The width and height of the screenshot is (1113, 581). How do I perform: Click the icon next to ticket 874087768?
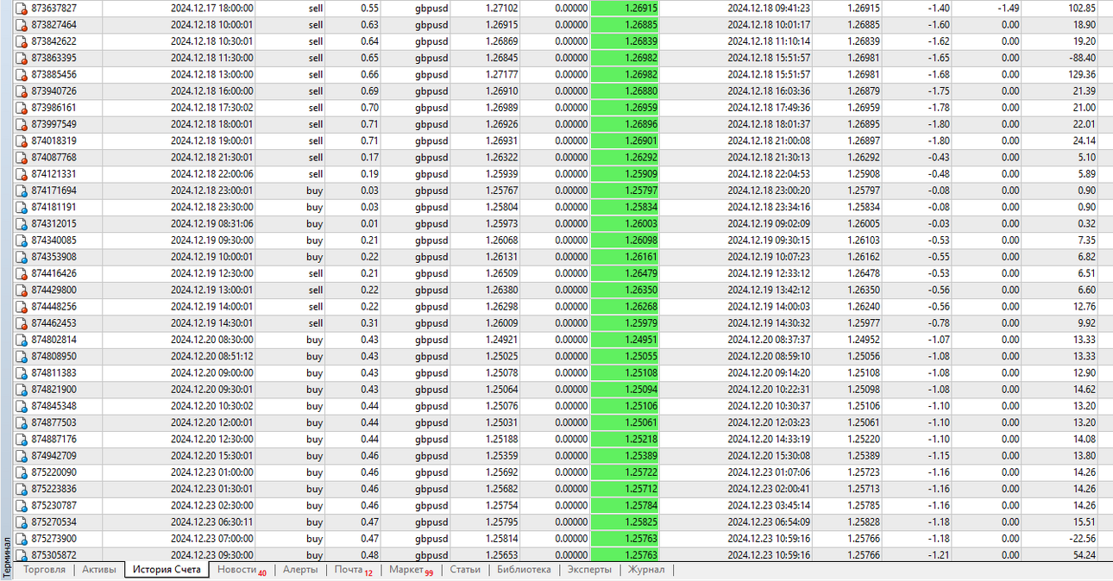coord(22,158)
